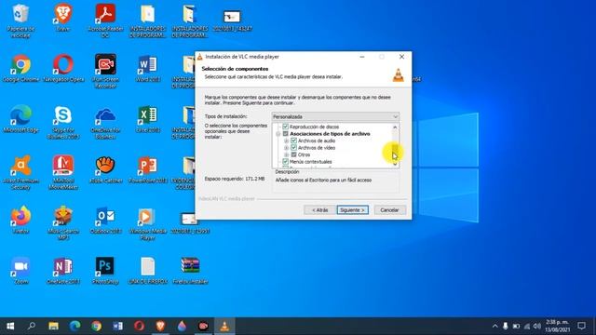Screen dimensions: 596x335
Task: Open the Papelera de reciclaje desktop icon
Action: tap(20, 20)
